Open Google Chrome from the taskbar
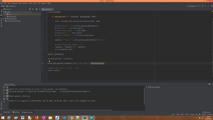 coord(71,118)
